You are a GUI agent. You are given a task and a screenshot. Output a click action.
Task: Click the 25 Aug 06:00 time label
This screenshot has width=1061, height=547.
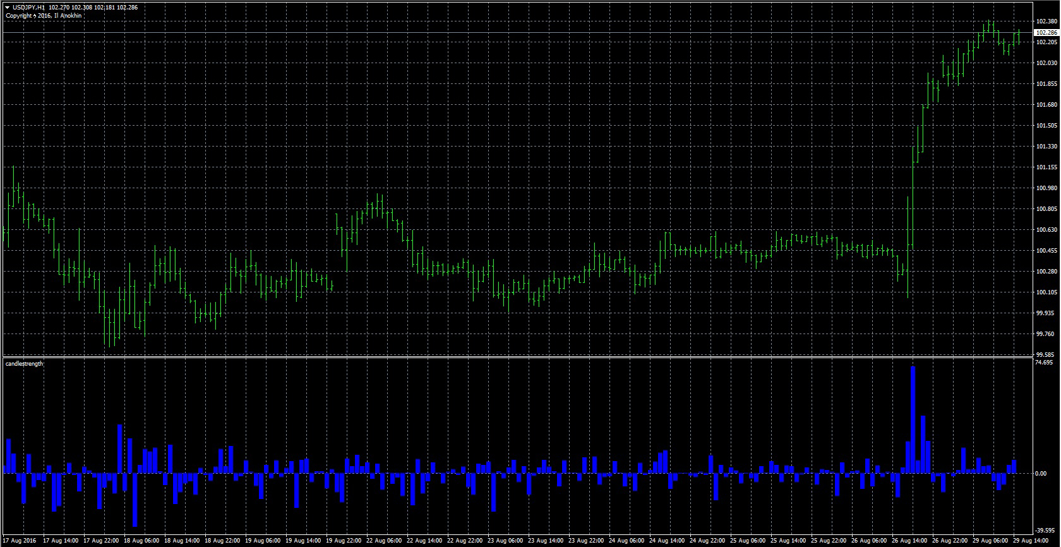click(748, 541)
